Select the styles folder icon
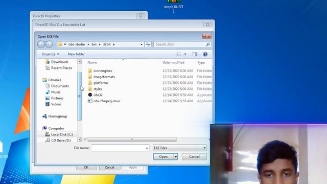The image size is (327, 184). tap(90, 88)
